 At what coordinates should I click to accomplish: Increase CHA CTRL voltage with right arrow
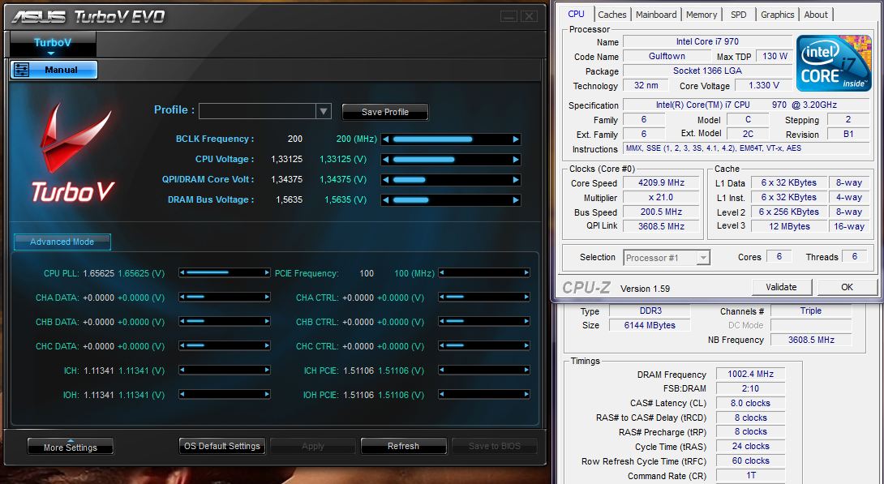tap(526, 297)
